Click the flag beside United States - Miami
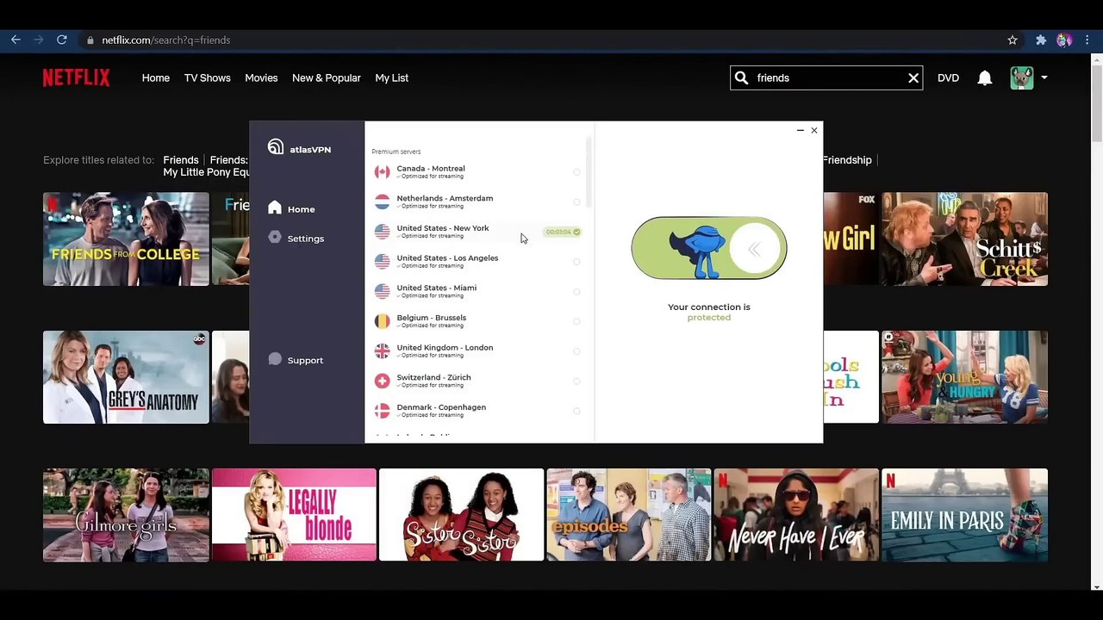The width and height of the screenshot is (1103, 620). click(x=382, y=291)
